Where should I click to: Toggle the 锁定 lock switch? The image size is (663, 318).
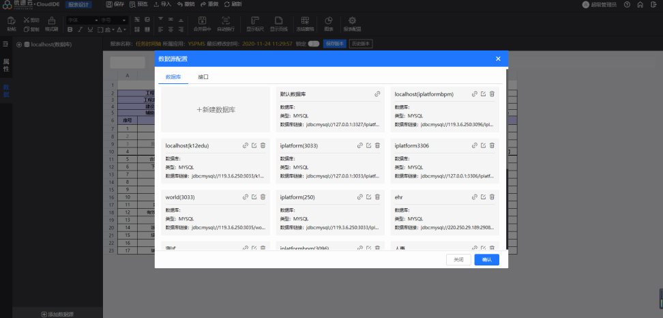(x=313, y=44)
